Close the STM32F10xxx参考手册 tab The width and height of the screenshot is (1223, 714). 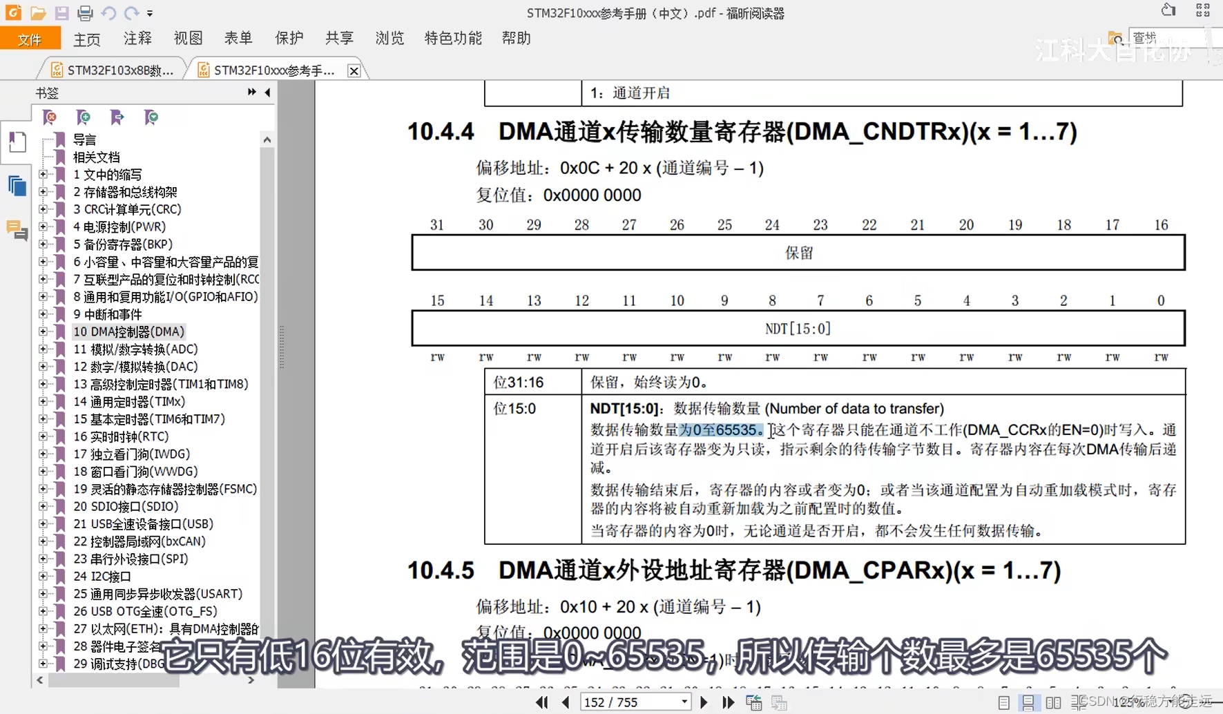[x=354, y=70]
